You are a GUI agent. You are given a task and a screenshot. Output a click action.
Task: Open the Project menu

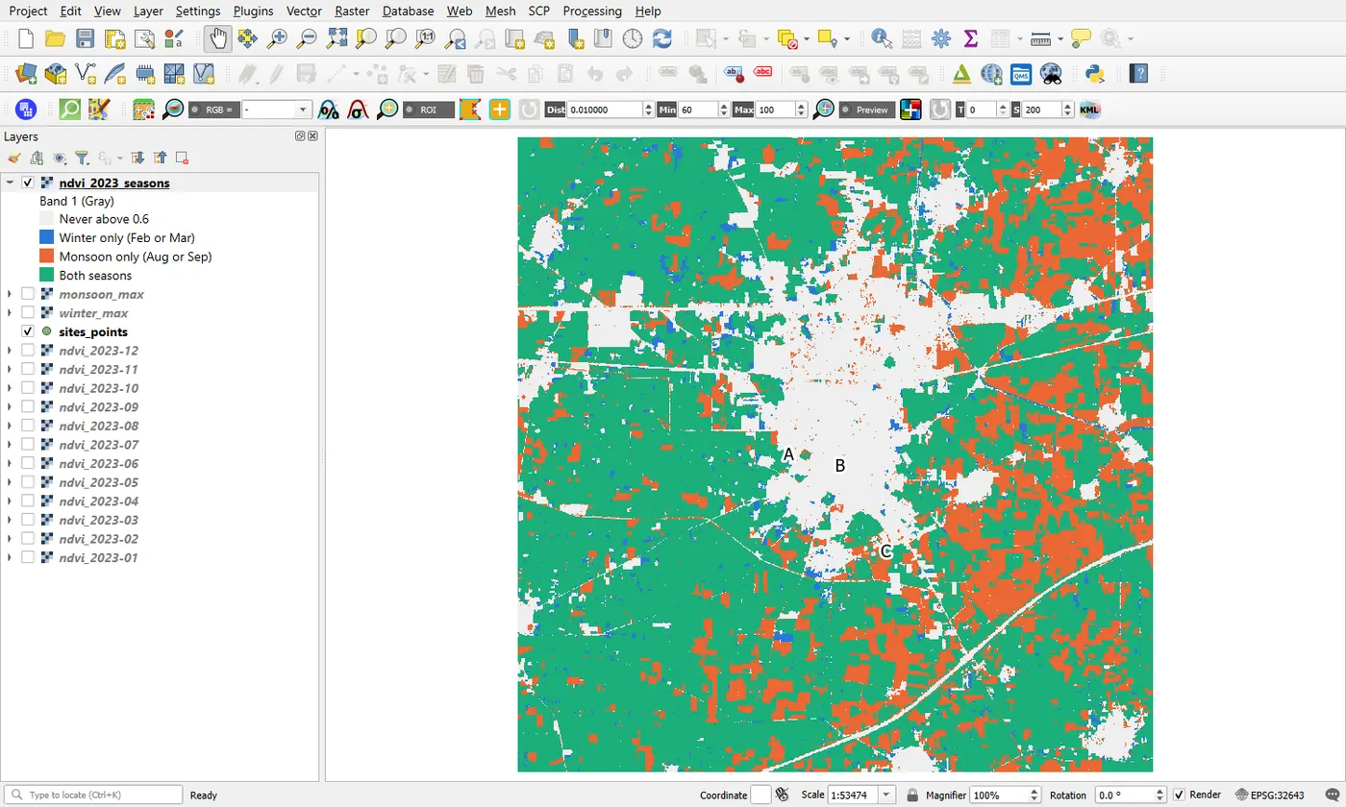pyautogui.click(x=28, y=11)
